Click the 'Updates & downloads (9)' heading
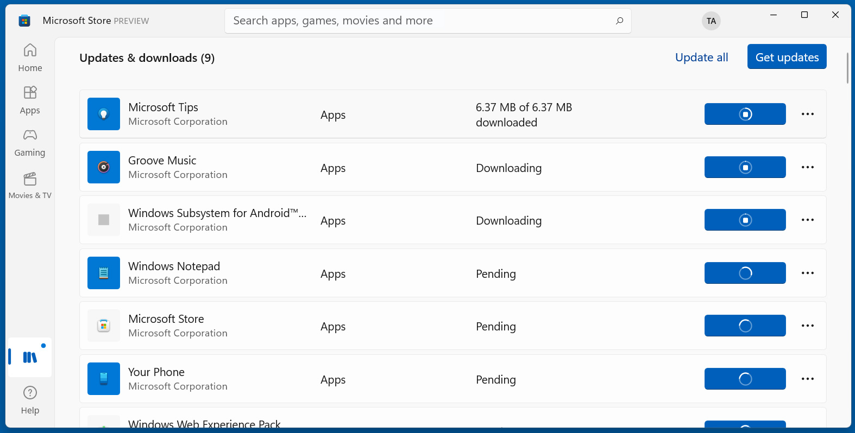The image size is (855, 433). tap(147, 58)
